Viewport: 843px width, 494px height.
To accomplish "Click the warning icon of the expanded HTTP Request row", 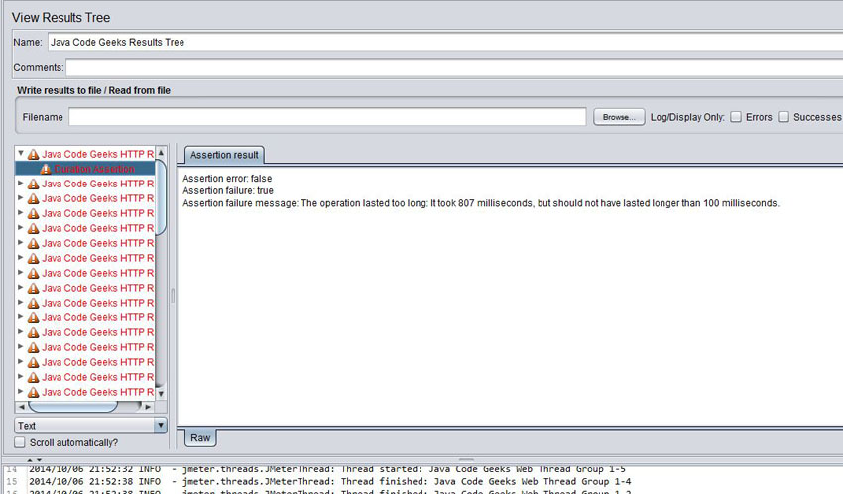I will [33, 155].
